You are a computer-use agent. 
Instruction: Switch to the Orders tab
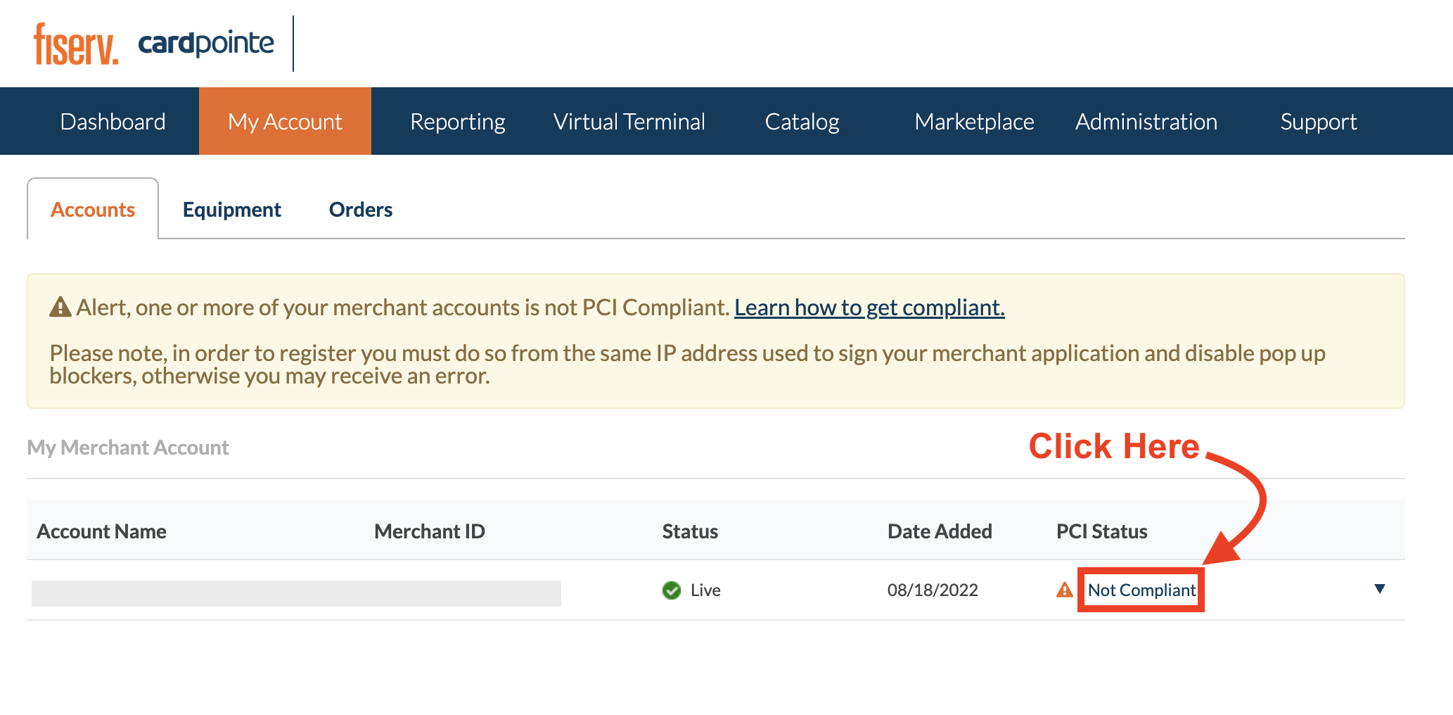tap(361, 210)
